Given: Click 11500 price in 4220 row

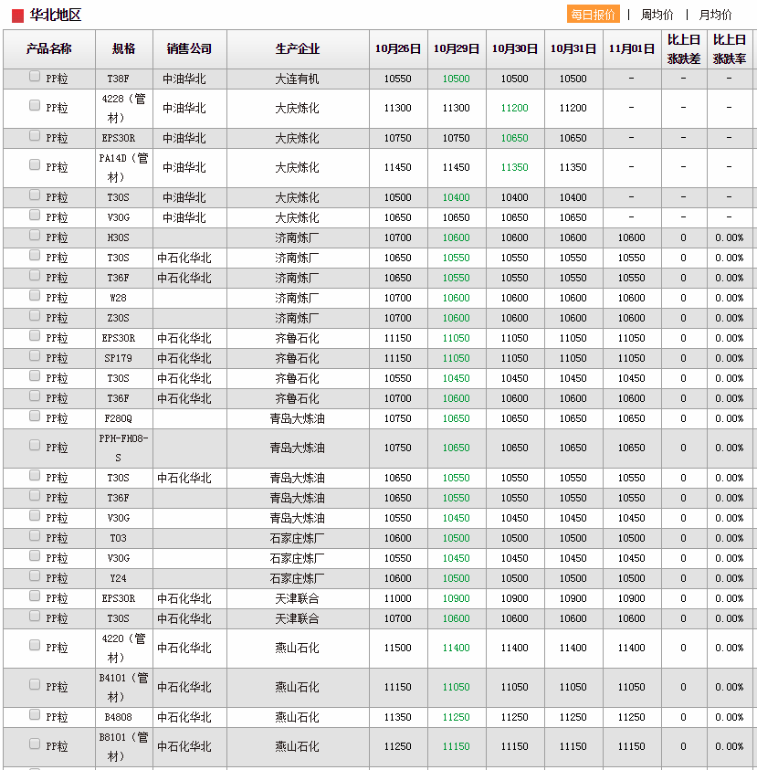Looking at the screenshot, I should tap(397, 648).
